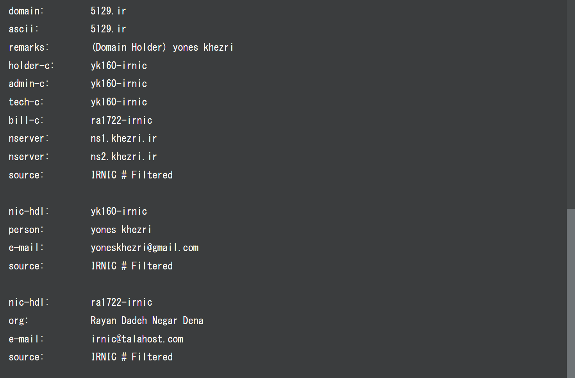Click the 5129.ir value beside domain
The height and width of the screenshot is (378, 575).
108,11
